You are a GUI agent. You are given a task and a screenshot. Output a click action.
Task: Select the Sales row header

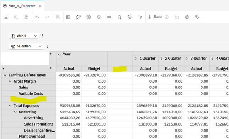tap(23, 87)
